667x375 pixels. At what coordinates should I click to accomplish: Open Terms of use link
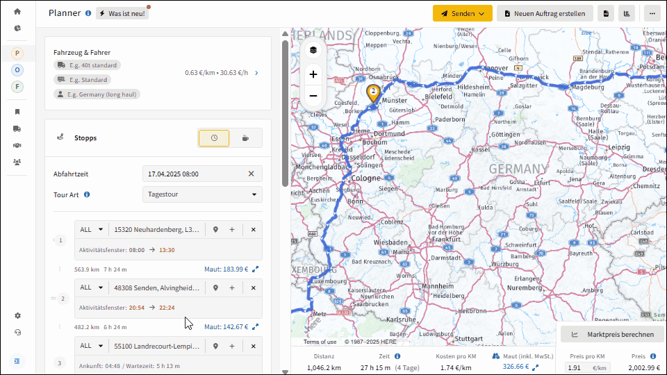click(320, 342)
